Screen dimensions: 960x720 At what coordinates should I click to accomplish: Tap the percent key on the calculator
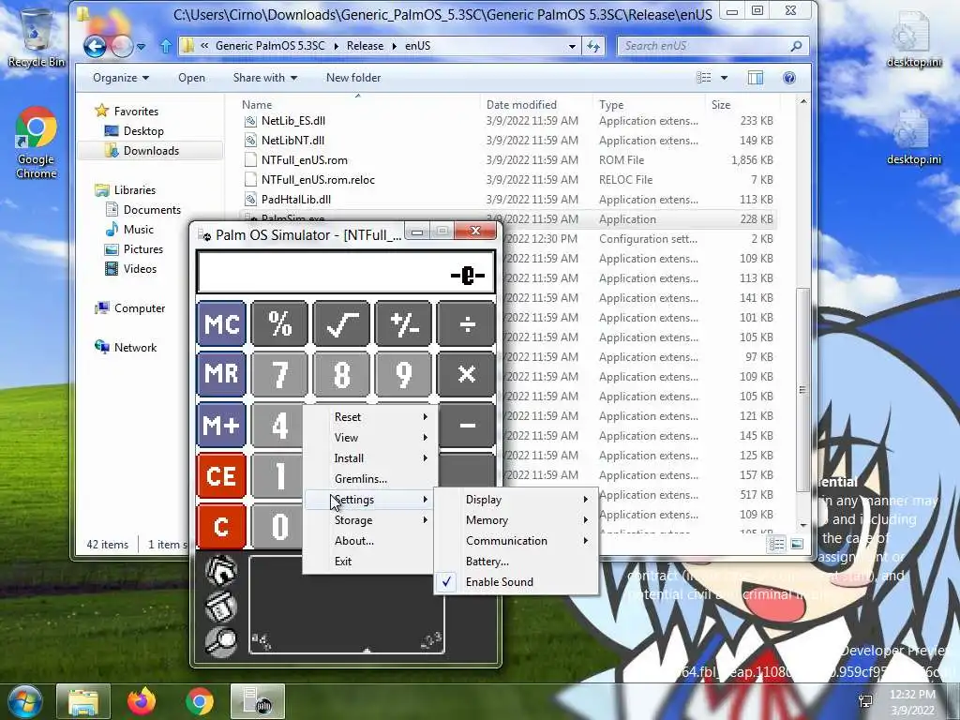click(279, 323)
